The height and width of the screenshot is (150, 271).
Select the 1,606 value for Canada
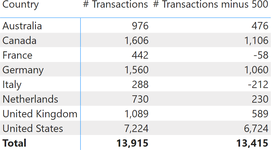136,41
